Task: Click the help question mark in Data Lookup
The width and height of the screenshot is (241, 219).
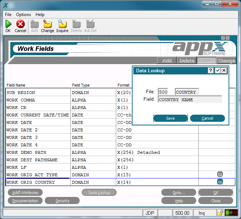Action: [x=210, y=71]
